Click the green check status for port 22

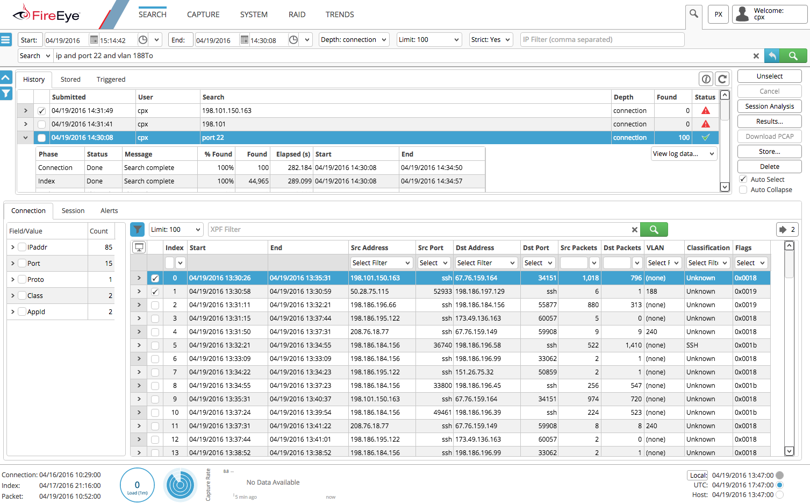(x=706, y=138)
